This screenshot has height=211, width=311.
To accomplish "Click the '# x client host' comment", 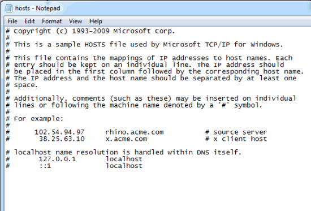I will coord(236,139).
